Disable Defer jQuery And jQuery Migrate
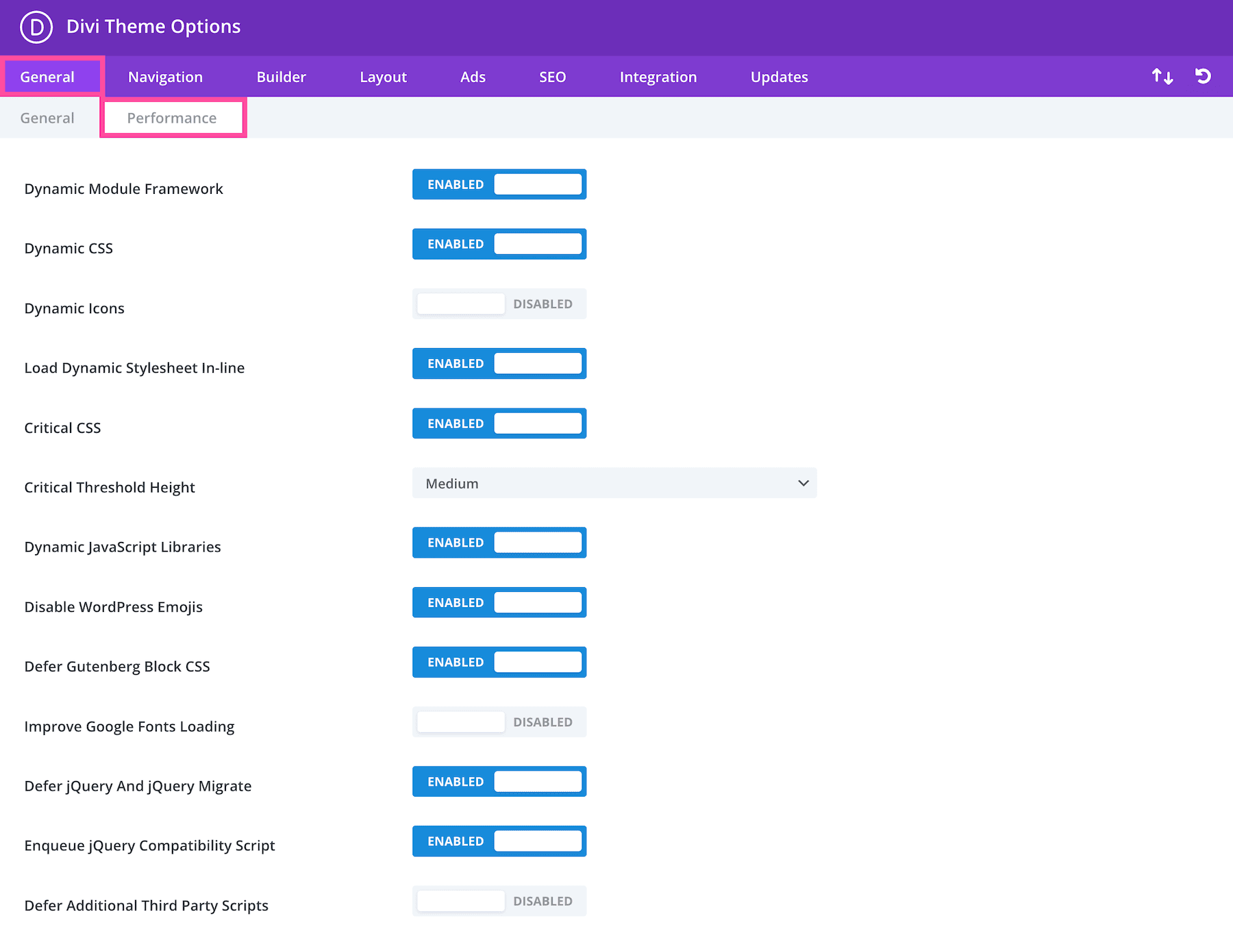Viewport: 1233px width, 942px height. pos(499,782)
